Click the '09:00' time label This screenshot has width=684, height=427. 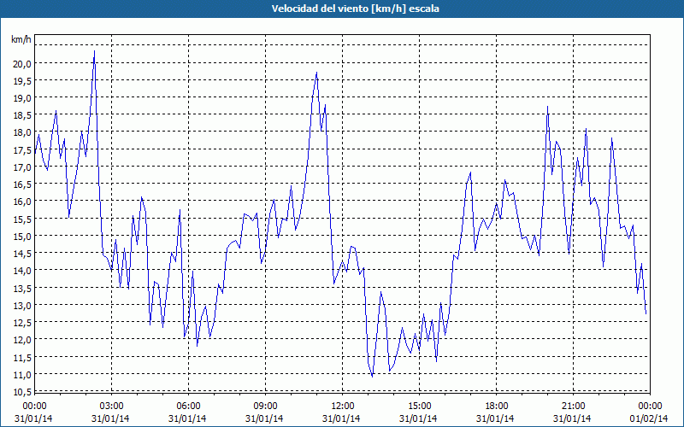click(265, 407)
